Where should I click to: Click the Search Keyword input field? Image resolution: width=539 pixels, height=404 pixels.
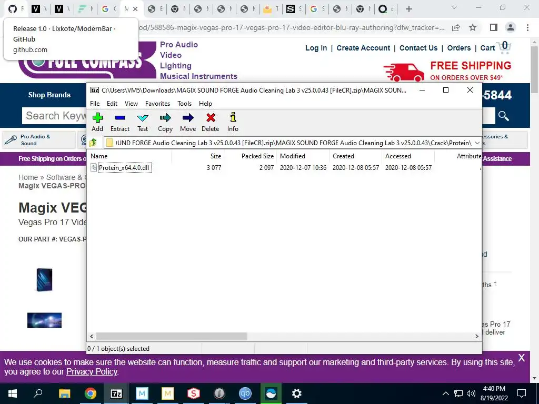54,116
